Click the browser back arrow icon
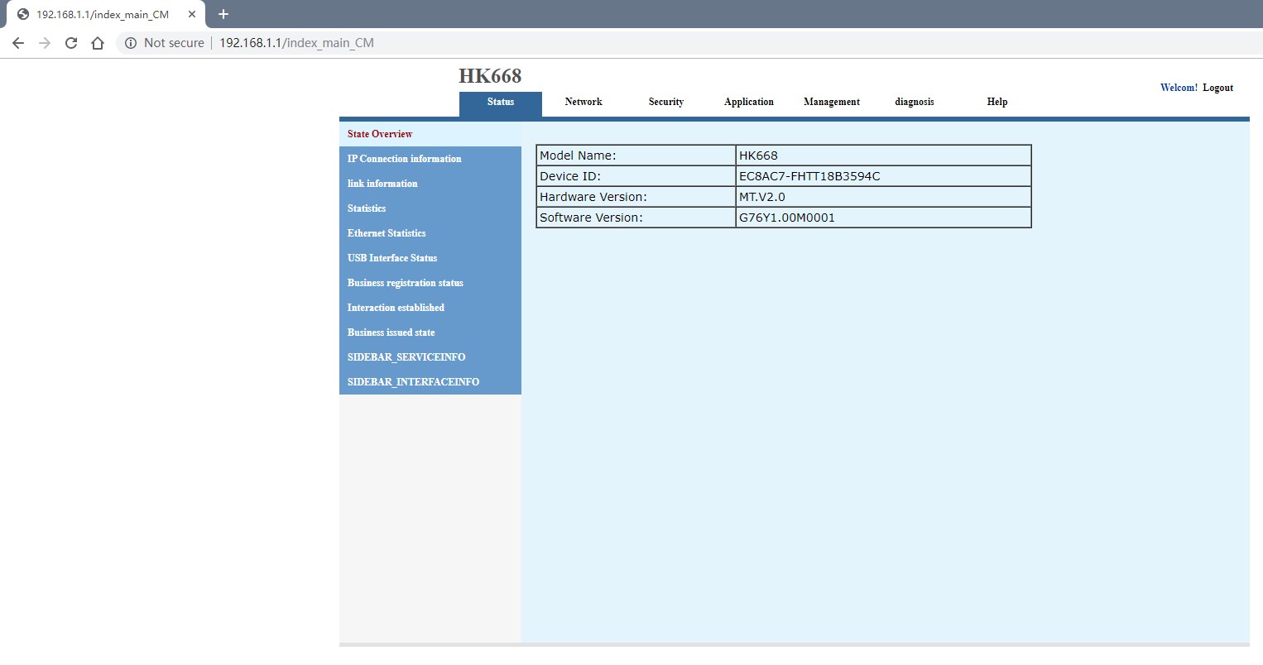 pos(18,43)
